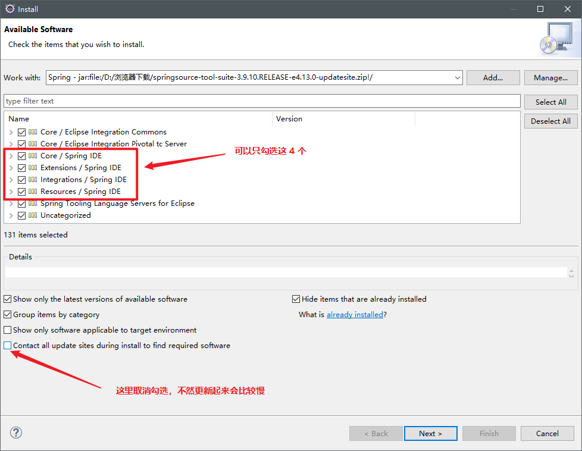Select the Core / Spring IDE row label
Image resolution: width=582 pixels, height=451 pixels.
(x=71, y=155)
